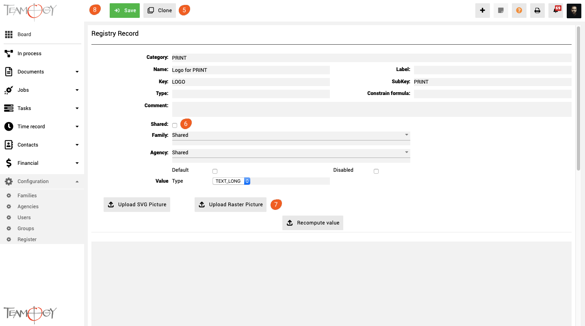Open notifications bell with 69 badge
Viewport: 585px width, 326px height.
point(555,11)
